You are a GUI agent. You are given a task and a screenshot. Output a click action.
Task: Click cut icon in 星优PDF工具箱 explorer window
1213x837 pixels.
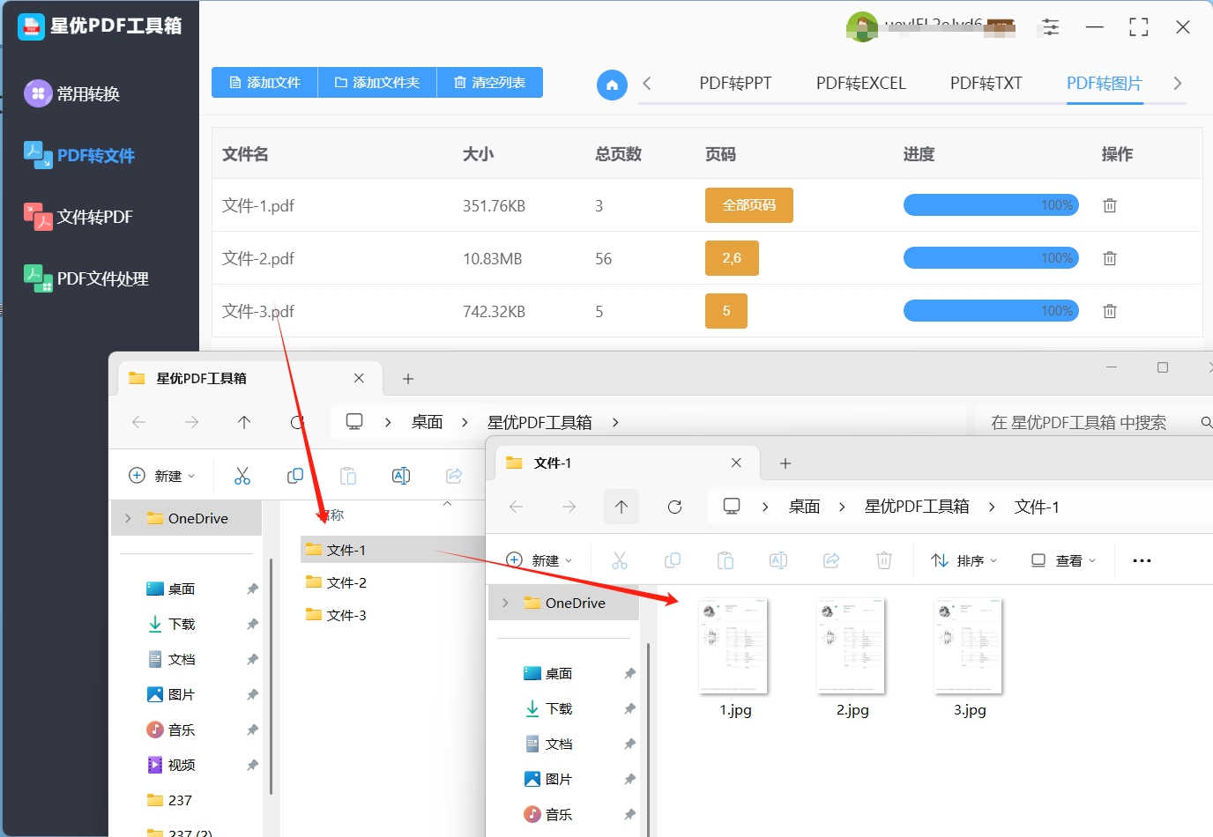(x=242, y=476)
